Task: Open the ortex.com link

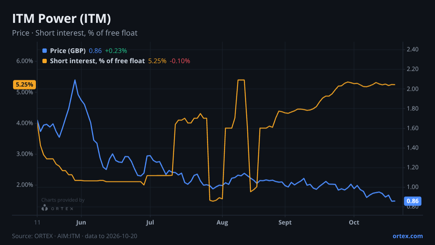Action: (x=408, y=236)
